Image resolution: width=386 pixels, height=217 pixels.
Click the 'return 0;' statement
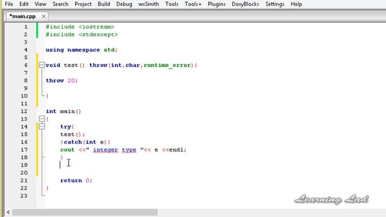pos(76,180)
